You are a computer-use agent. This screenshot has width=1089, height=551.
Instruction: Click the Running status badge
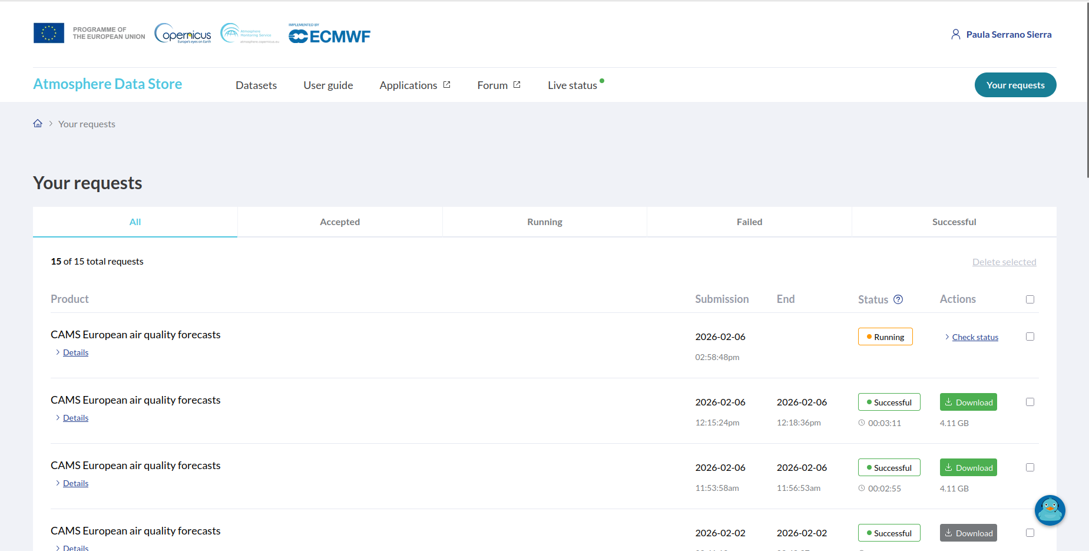[885, 336]
